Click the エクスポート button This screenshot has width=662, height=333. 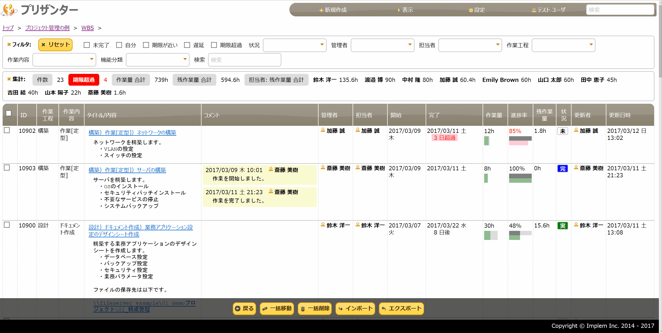pyautogui.click(x=401, y=309)
